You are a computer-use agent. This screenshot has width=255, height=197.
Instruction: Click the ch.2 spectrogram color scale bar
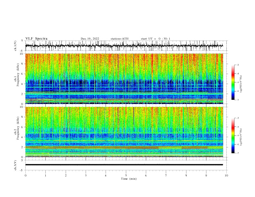point(233,136)
